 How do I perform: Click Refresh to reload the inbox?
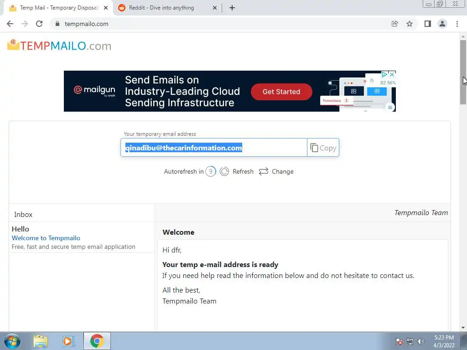237,171
